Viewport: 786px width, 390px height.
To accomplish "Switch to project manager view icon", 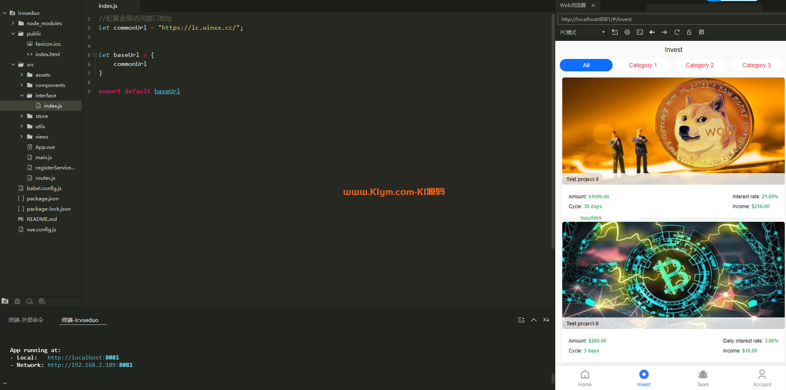I will 5,301.
